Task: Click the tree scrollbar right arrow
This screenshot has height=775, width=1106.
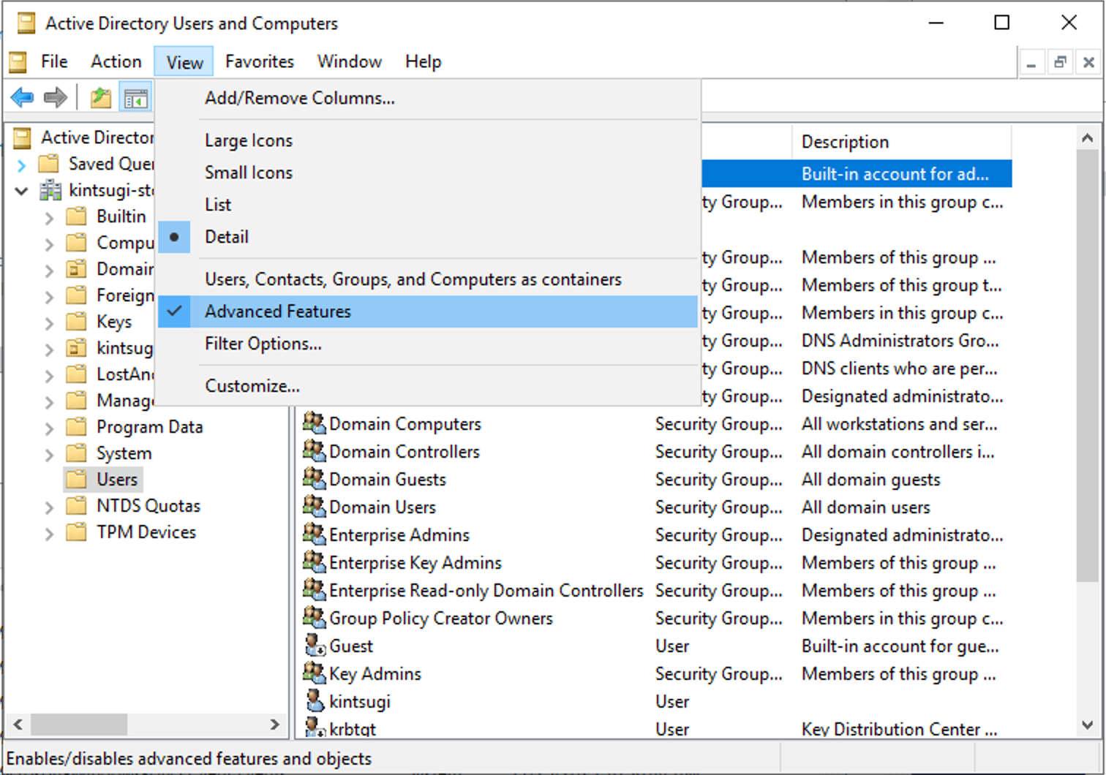Action: point(274,725)
